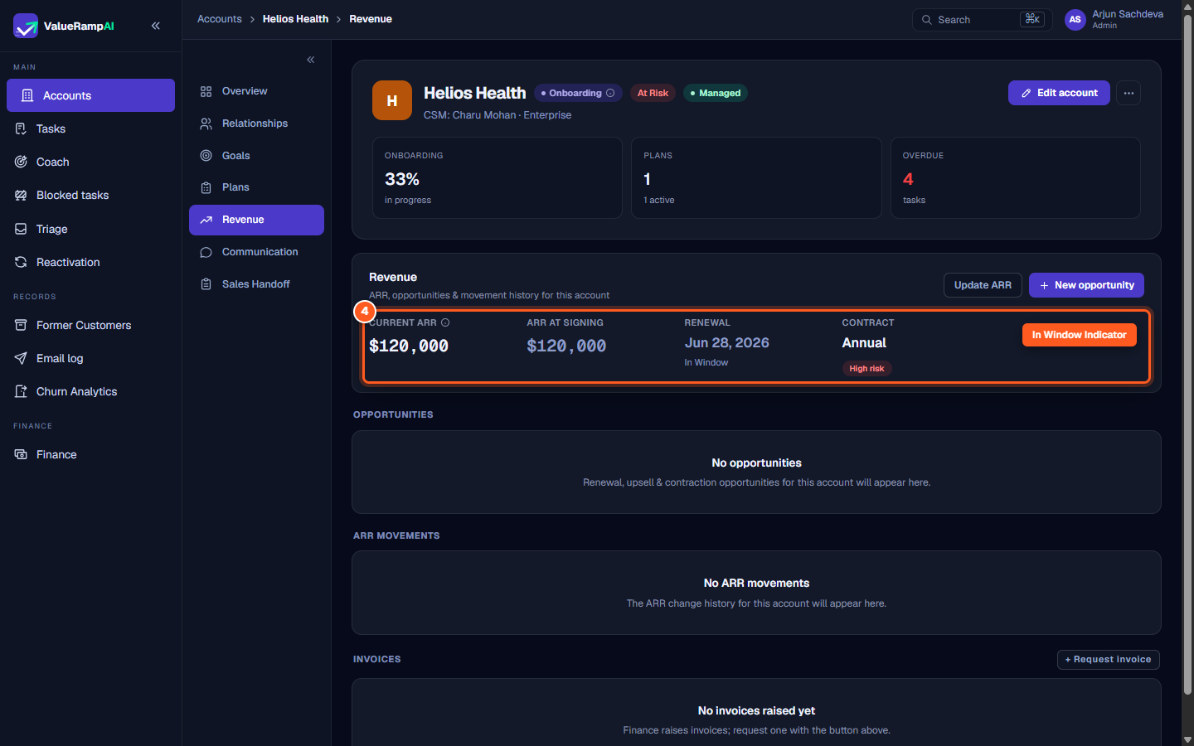Click the Plans 1 active card
Image resolution: width=1194 pixels, height=746 pixels.
point(756,177)
